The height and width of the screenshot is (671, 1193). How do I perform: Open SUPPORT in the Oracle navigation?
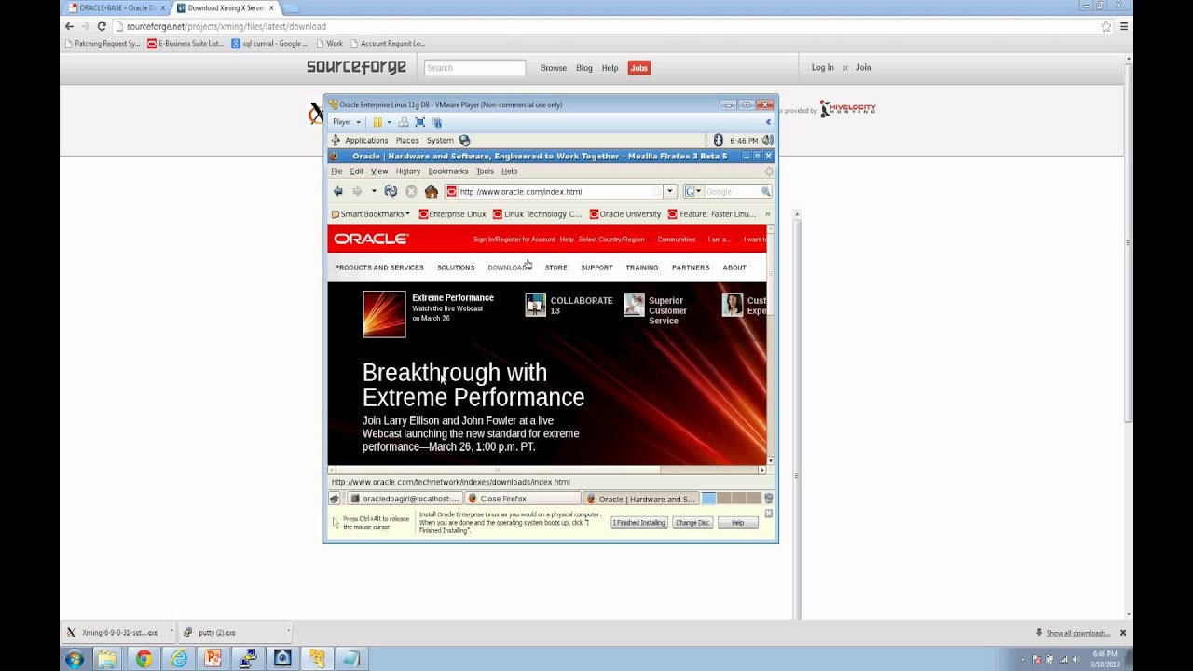click(596, 267)
